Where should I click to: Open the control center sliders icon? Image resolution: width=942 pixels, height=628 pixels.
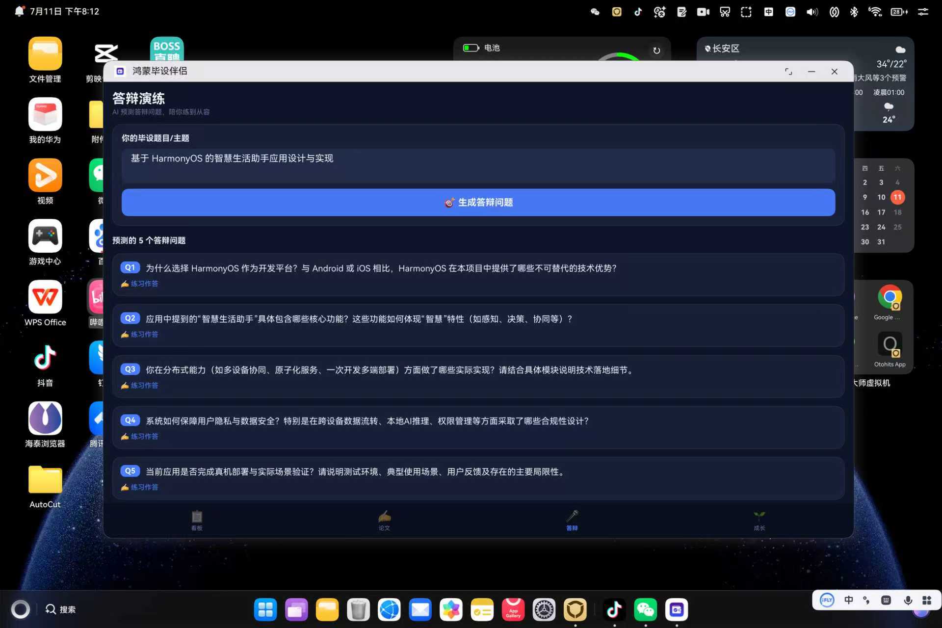coord(923,12)
